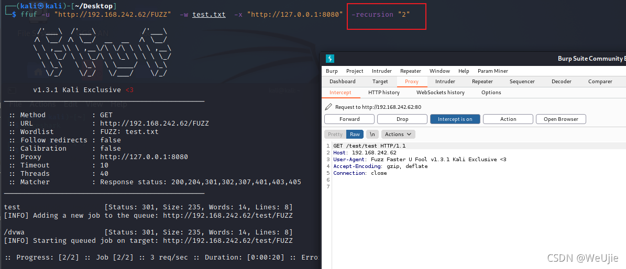Open the HTTP history sub-tab
626x269 pixels.
(383, 93)
